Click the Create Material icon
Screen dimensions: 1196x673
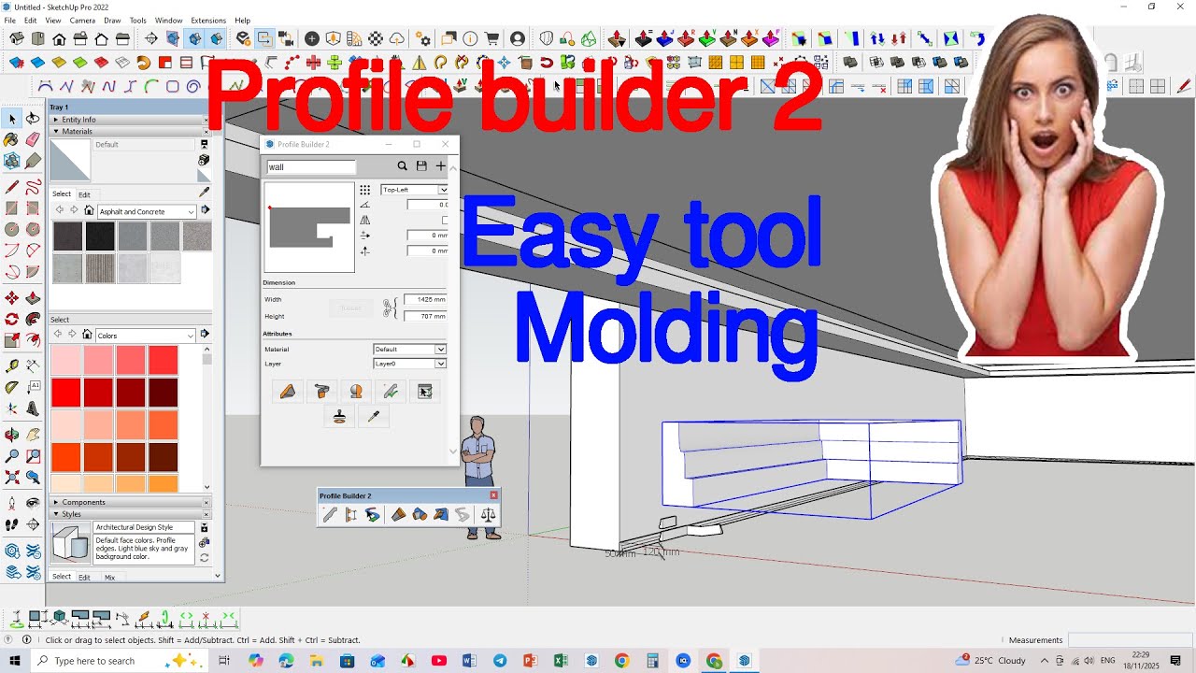click(x=204, y=160)
